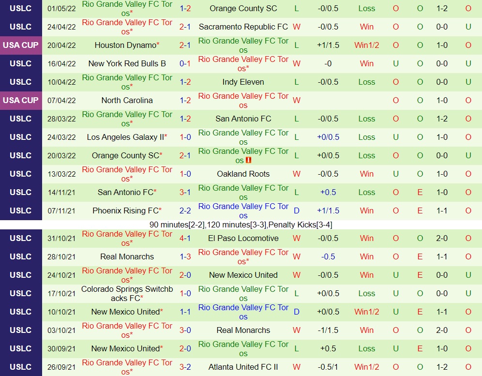482x376 pixels.
Task: Select the date 03/10/21
Action: (x=61, y=331)
